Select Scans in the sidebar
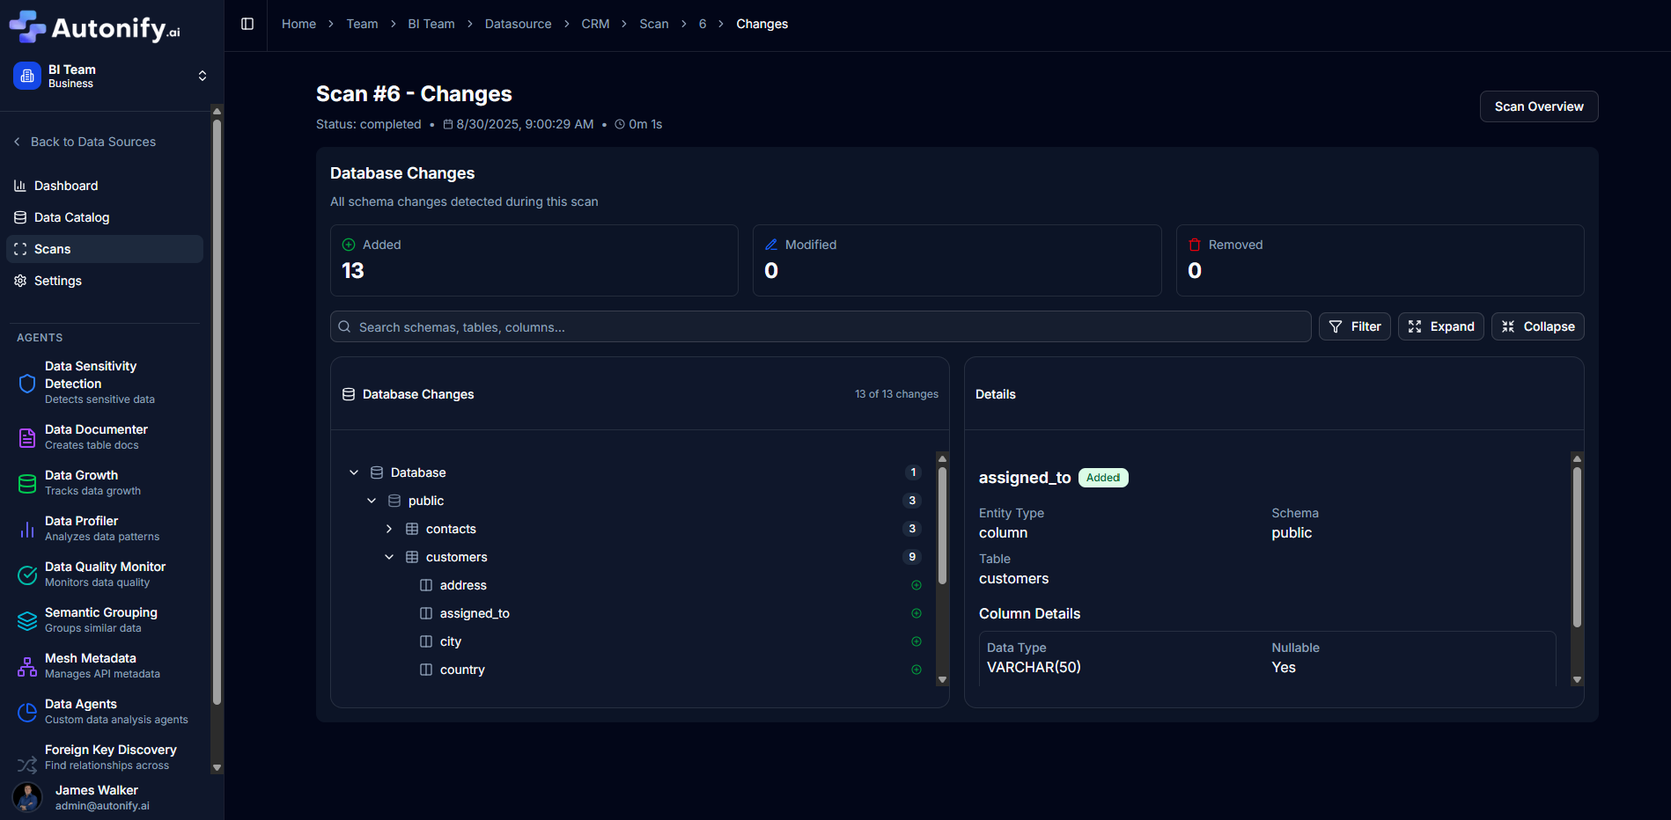The height and width of the screenshot is (820, 1671). [x=105, y=249]
